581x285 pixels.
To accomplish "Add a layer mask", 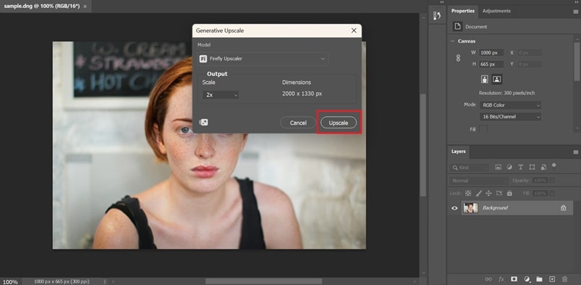I will 514,279.
